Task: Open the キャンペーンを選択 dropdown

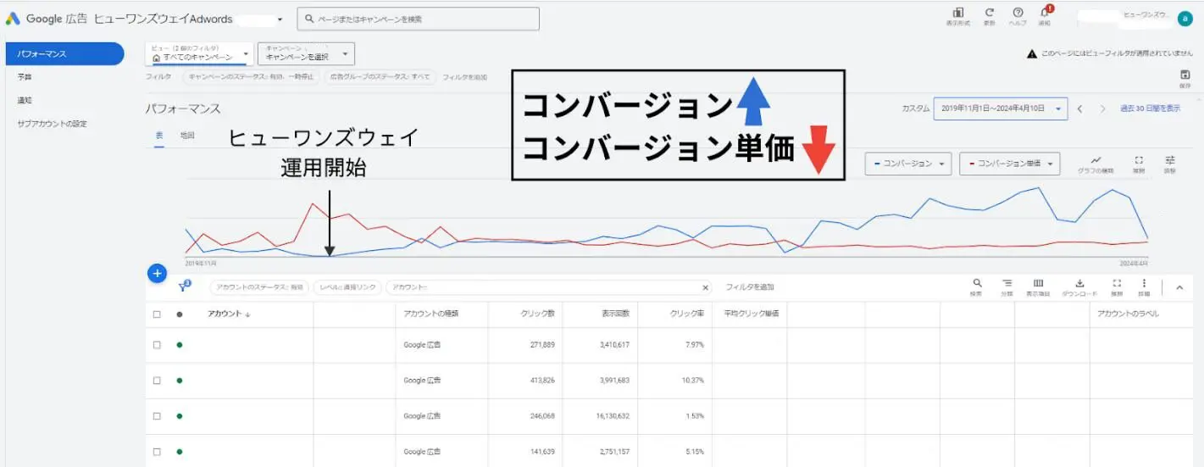Action: tap(306, 54)
